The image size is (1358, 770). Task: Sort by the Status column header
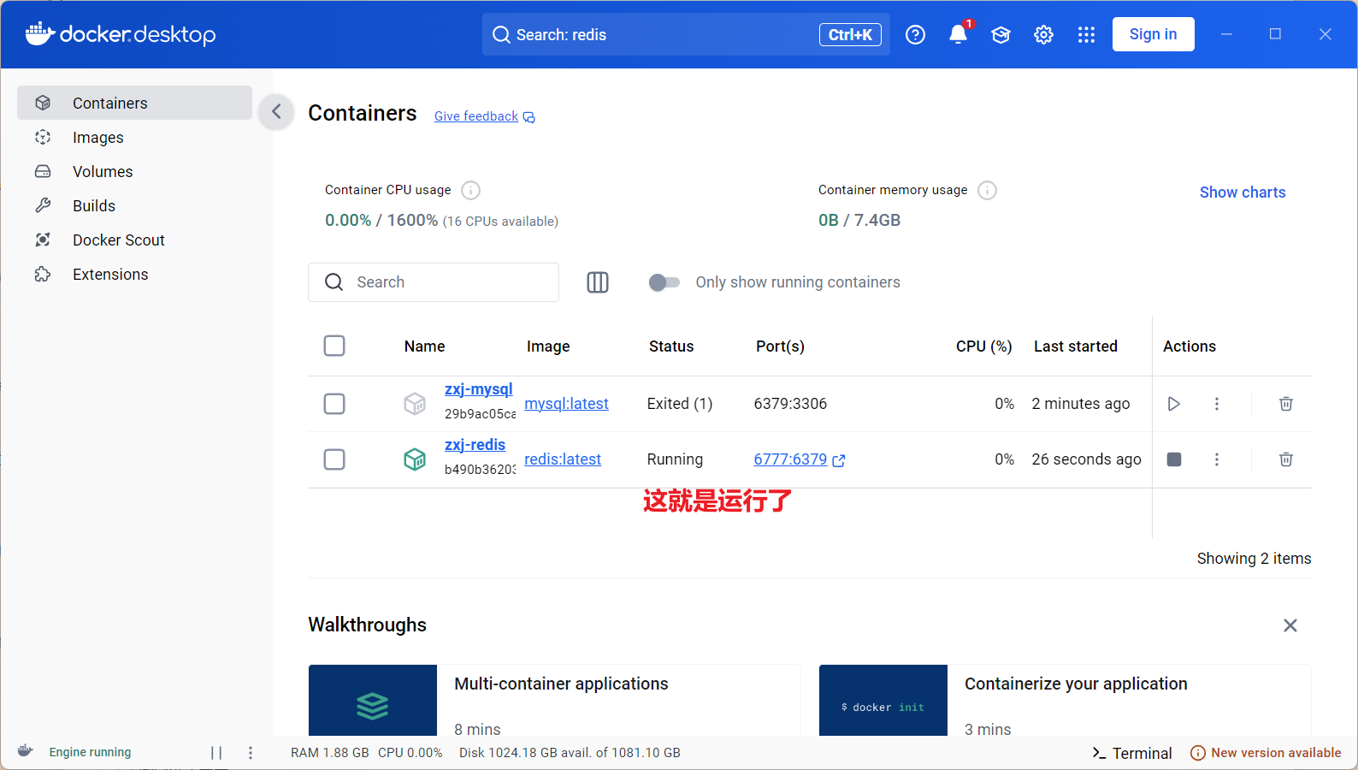[x=671, y=346]
